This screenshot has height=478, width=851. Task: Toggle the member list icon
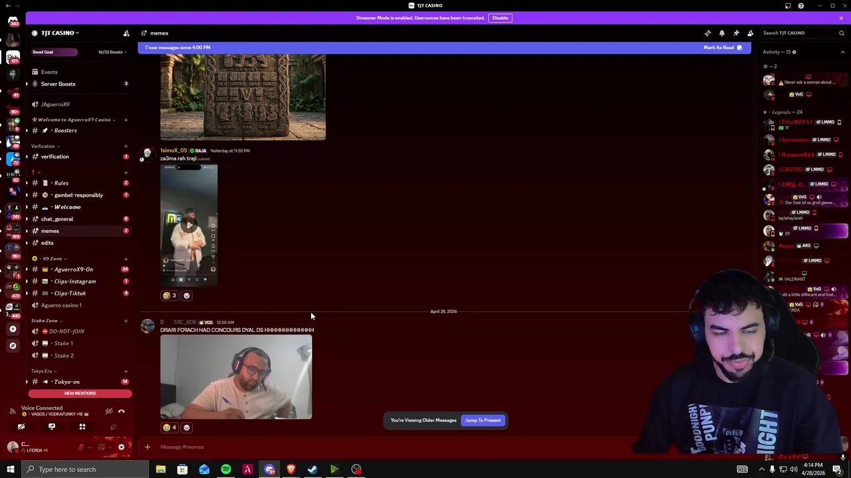750,33
